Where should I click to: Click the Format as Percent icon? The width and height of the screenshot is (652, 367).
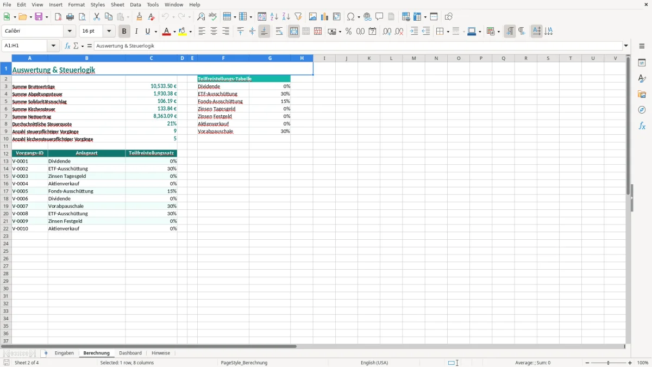[x=349, y=32]
